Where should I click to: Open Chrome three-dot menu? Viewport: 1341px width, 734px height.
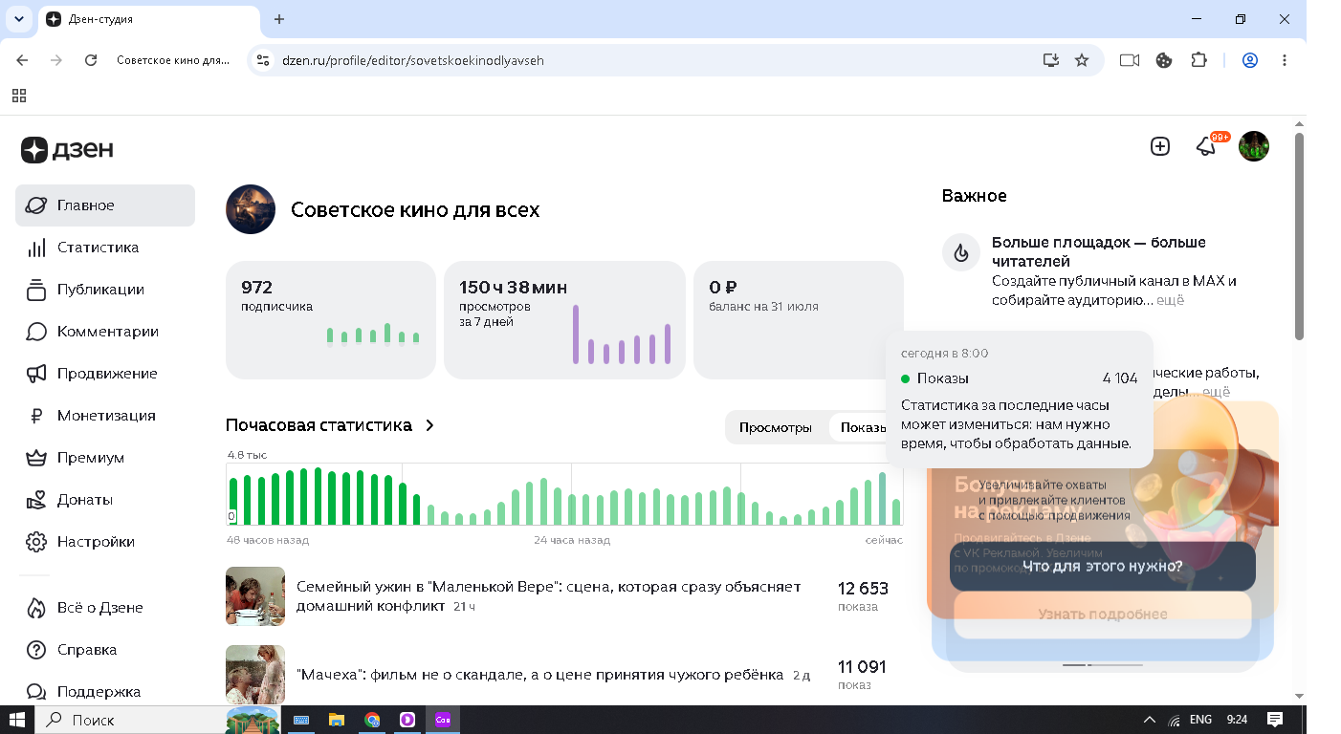tap(1285, 60)
